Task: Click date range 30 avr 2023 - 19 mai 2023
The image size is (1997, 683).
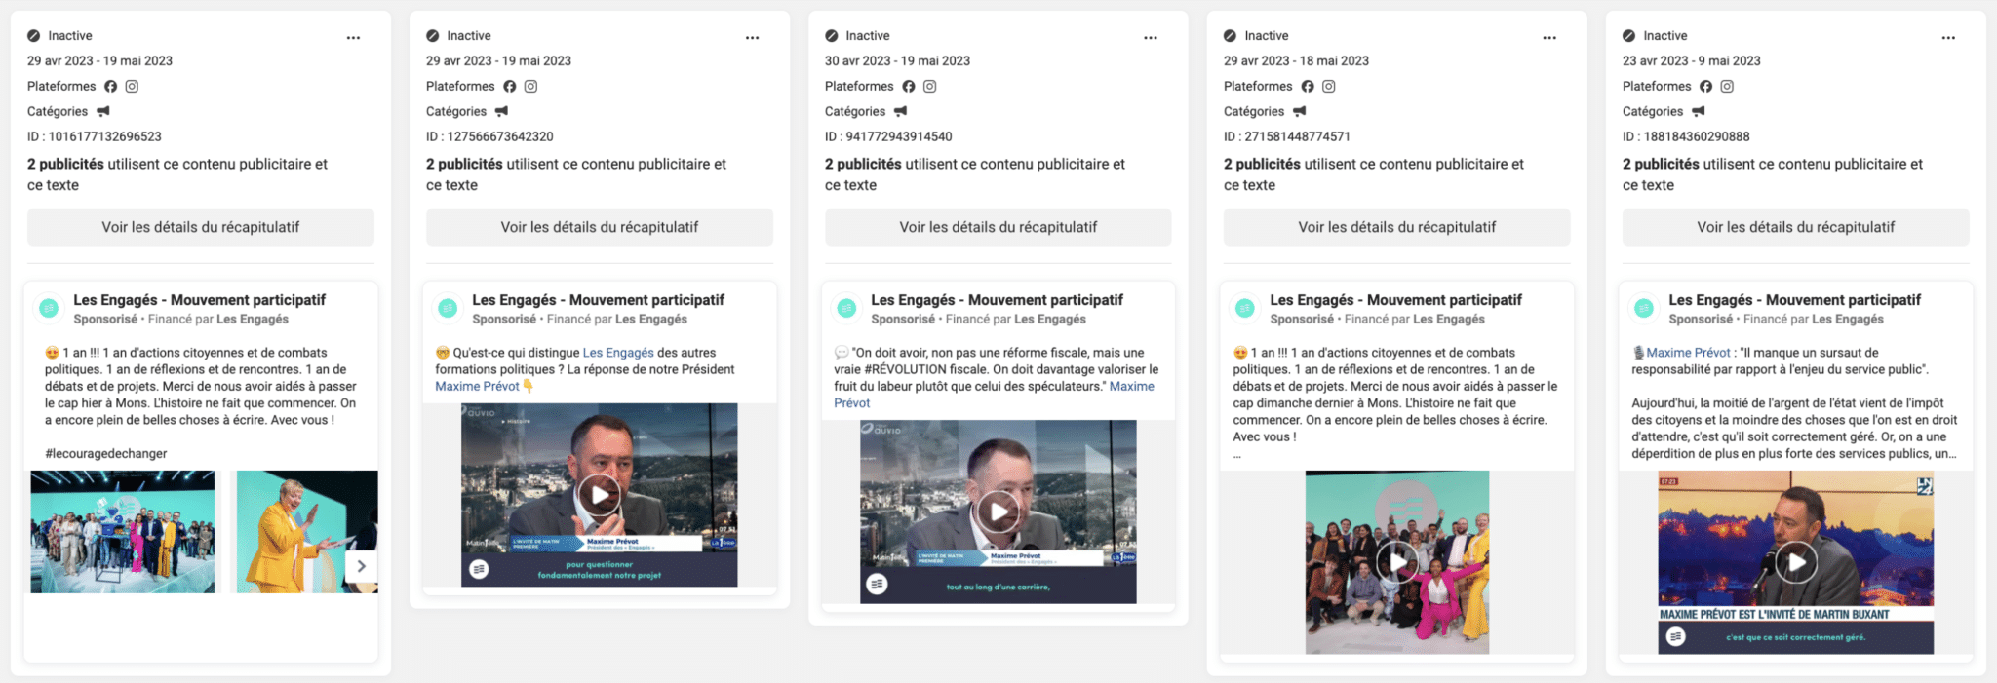Action: 897,60
